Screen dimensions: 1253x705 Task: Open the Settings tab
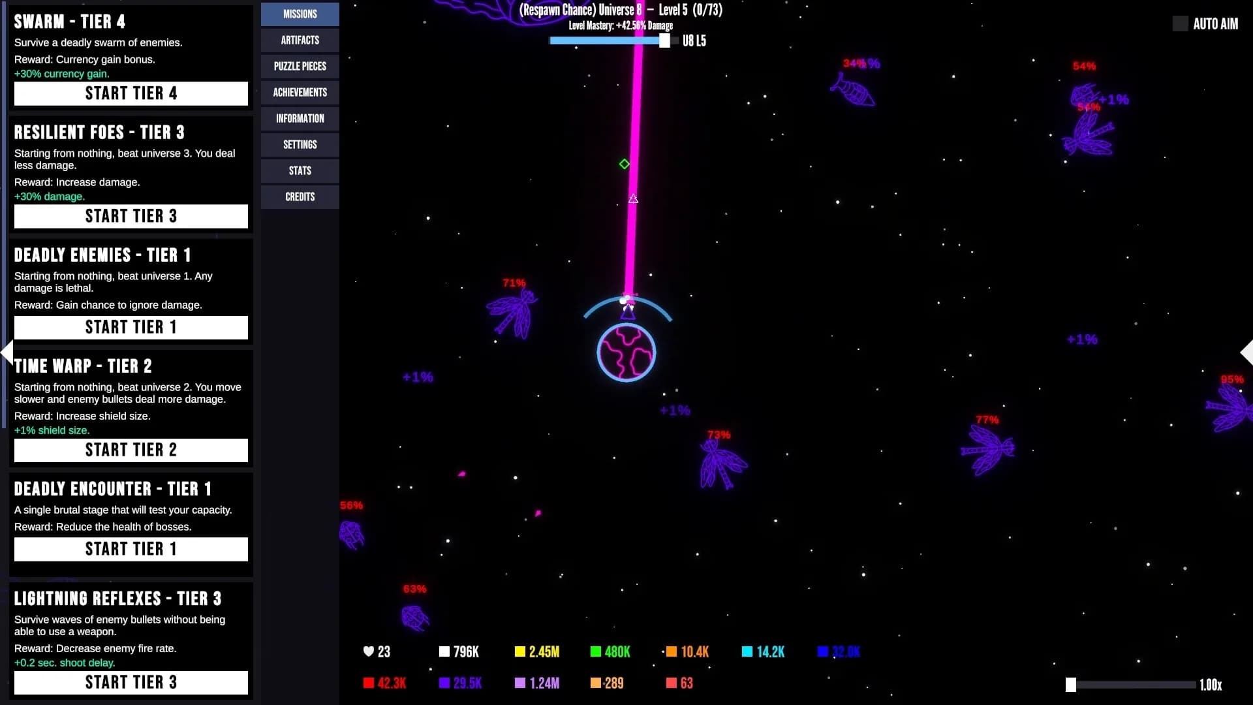pos(300,144)
